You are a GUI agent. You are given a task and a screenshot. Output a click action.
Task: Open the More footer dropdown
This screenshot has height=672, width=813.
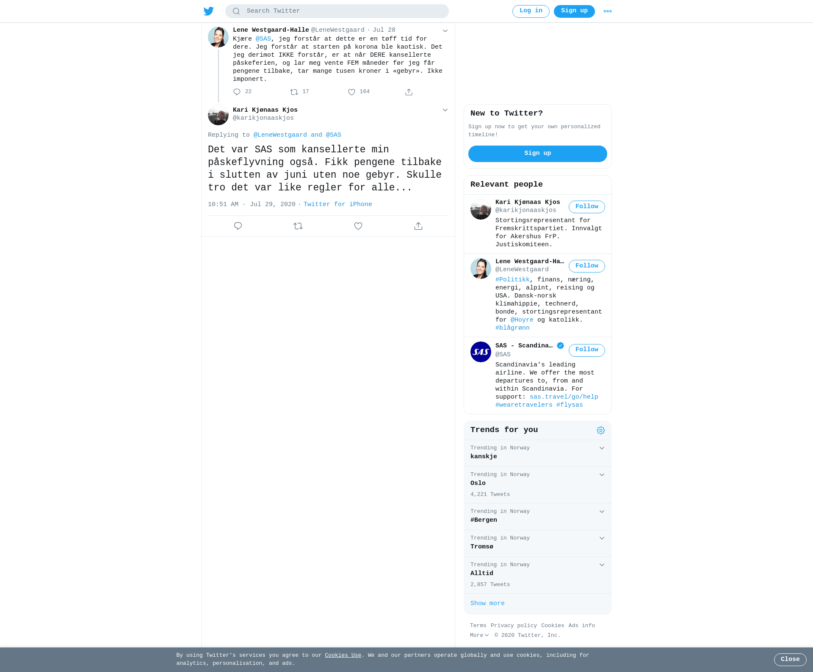tap(479, 635)
